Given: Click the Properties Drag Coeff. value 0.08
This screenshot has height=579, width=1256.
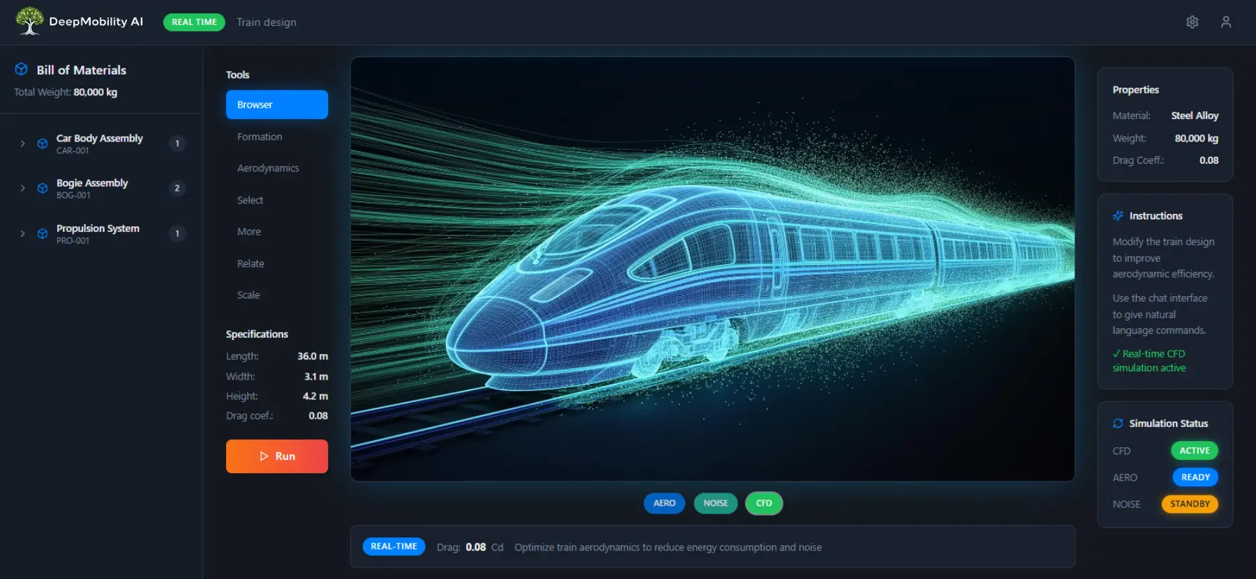Looking at the screenshot, I should pyautogui.click(x=1209, y=160).
